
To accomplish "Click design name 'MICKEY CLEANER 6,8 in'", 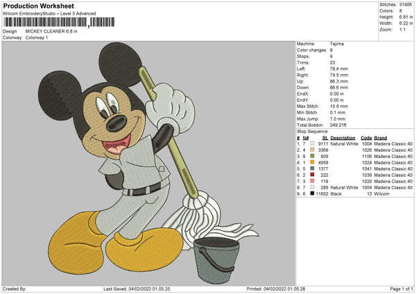I will 51,31.
